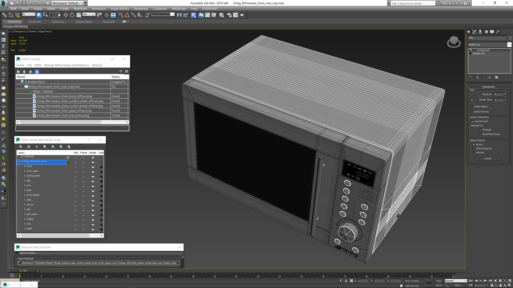513x288 pixels.
Task: Toggle the Angle Snap tool
Action: (127, 15)
